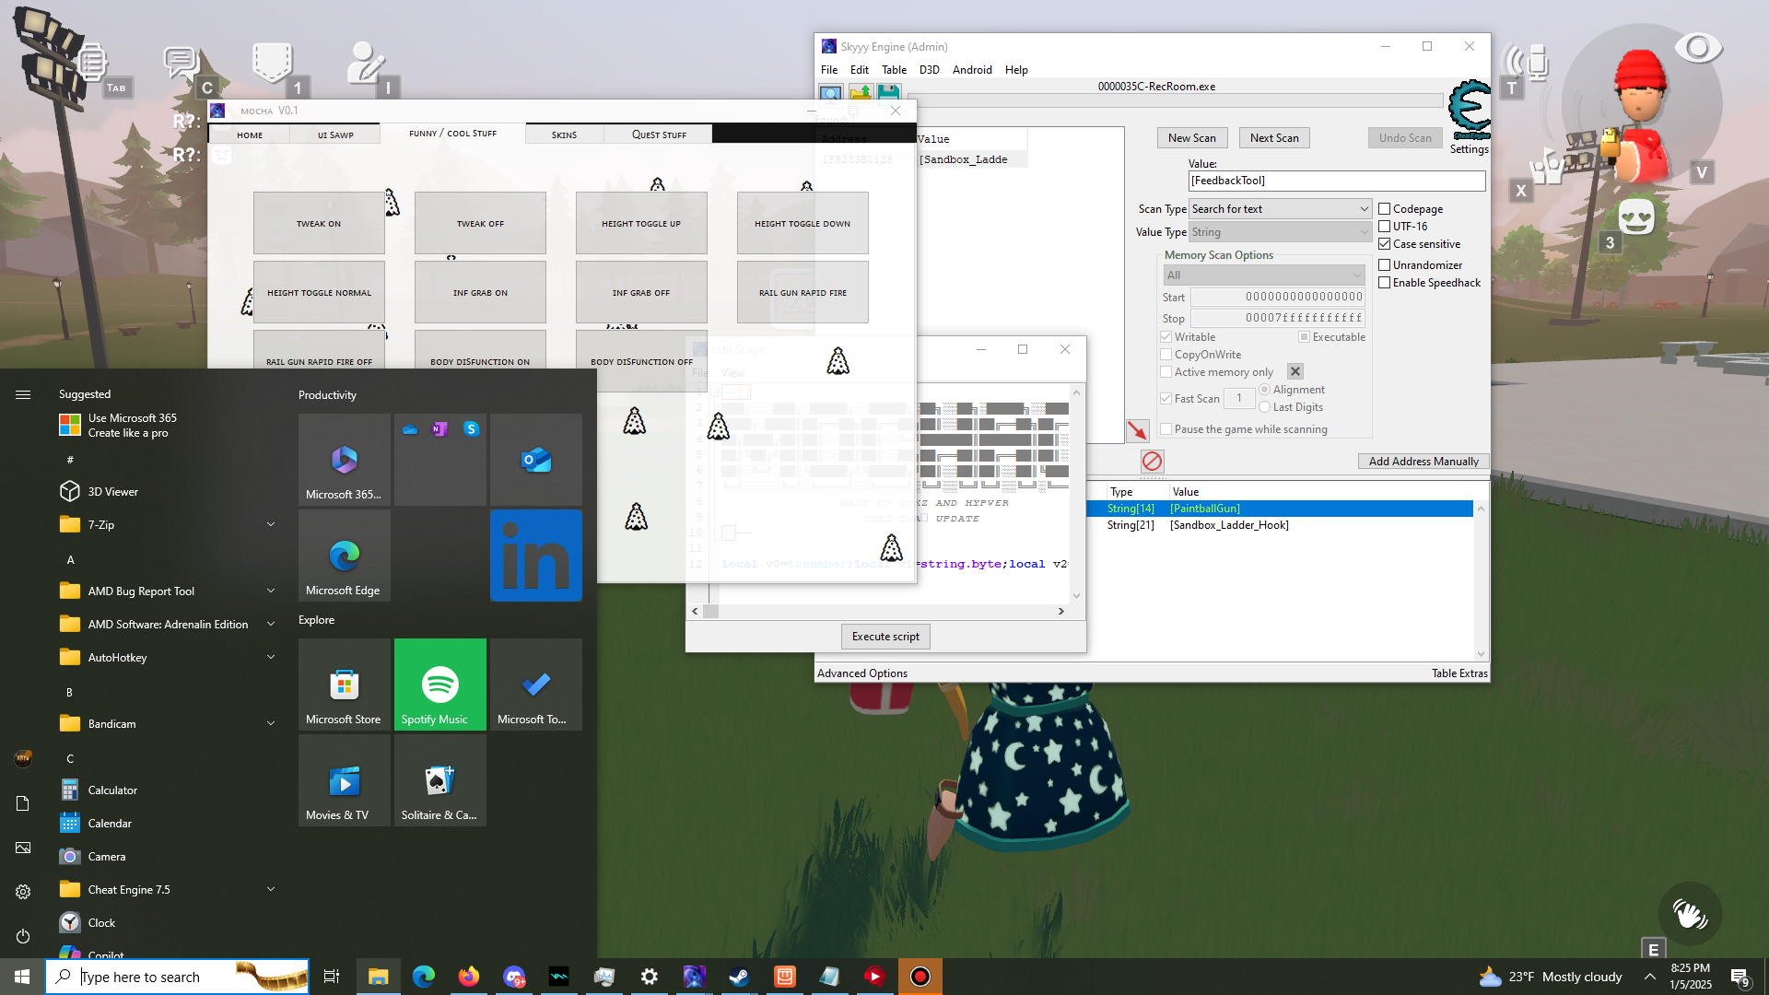Enable the UTF-16 checkbox

click(x=1384, y=227)
